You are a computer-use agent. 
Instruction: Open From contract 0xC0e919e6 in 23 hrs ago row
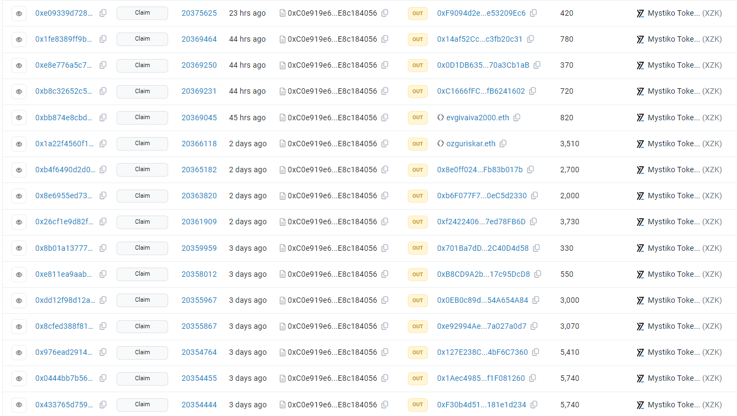[x=332, y=13]
